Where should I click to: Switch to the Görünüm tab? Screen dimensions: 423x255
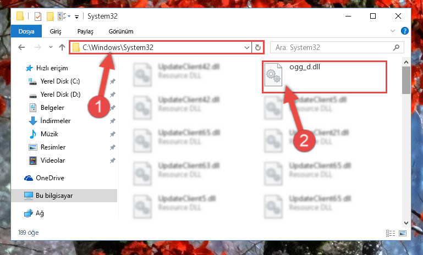tap(121, 31)
